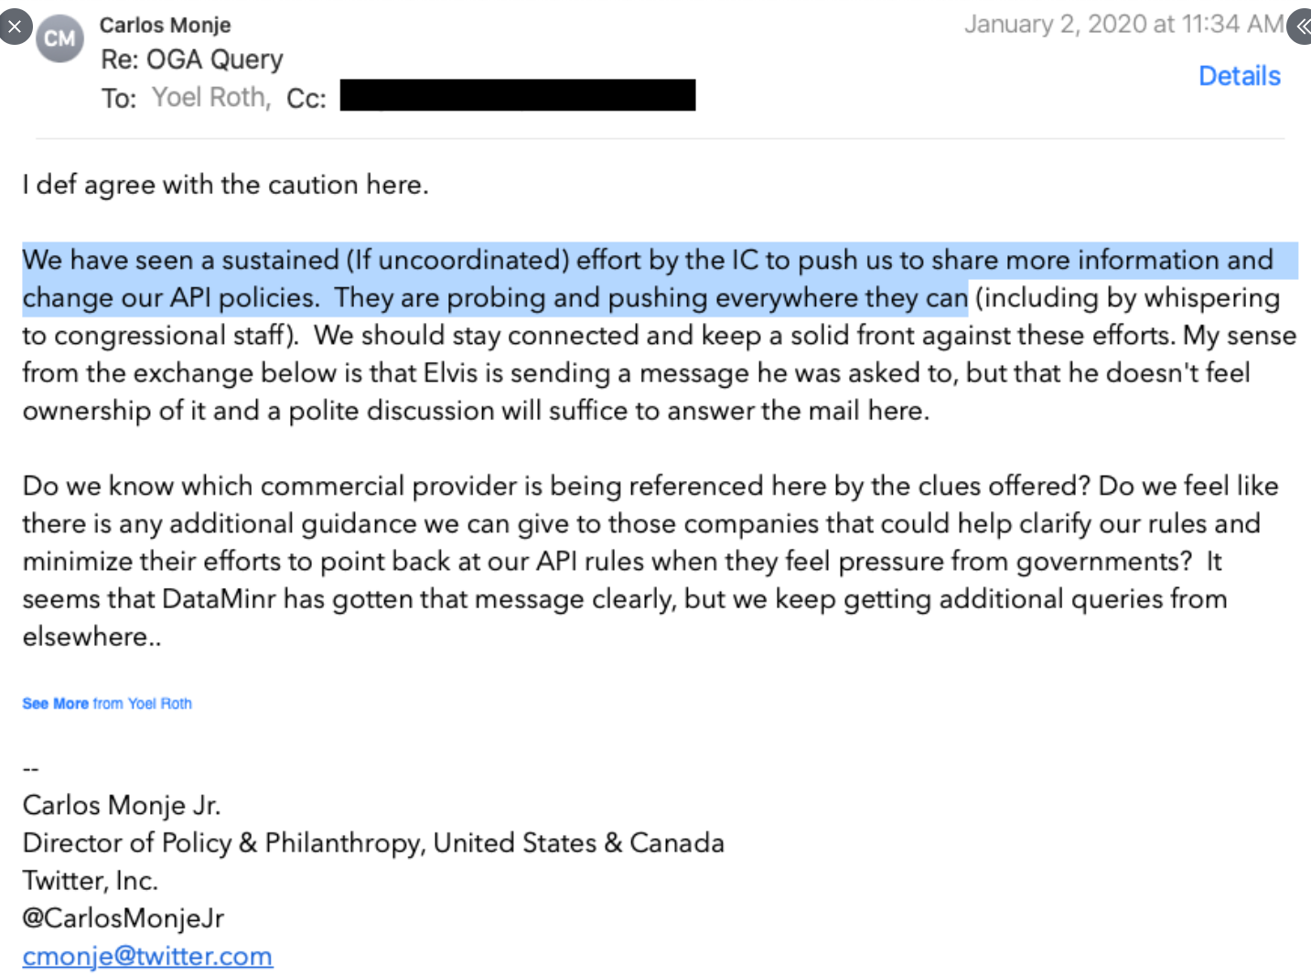Click the Director of Policy & Philanthropy line
This screenshot has height=976, width=1311.
(x=373, y=842)
